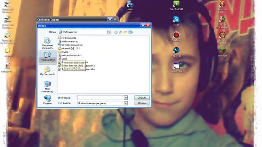Click the Фермеры game desktop icon
This screenshot has height=147, width=262.
(x=222, y=7)
